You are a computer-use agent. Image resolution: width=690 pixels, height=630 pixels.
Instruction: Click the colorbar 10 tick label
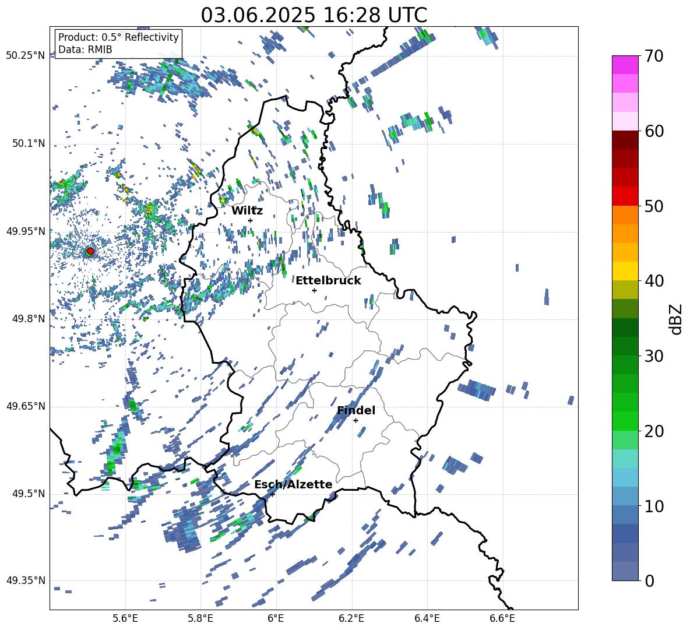654,506
